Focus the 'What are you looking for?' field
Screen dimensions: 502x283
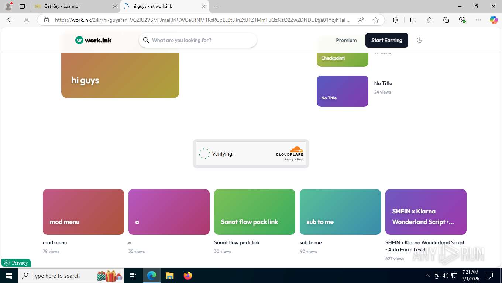point(198,40)
